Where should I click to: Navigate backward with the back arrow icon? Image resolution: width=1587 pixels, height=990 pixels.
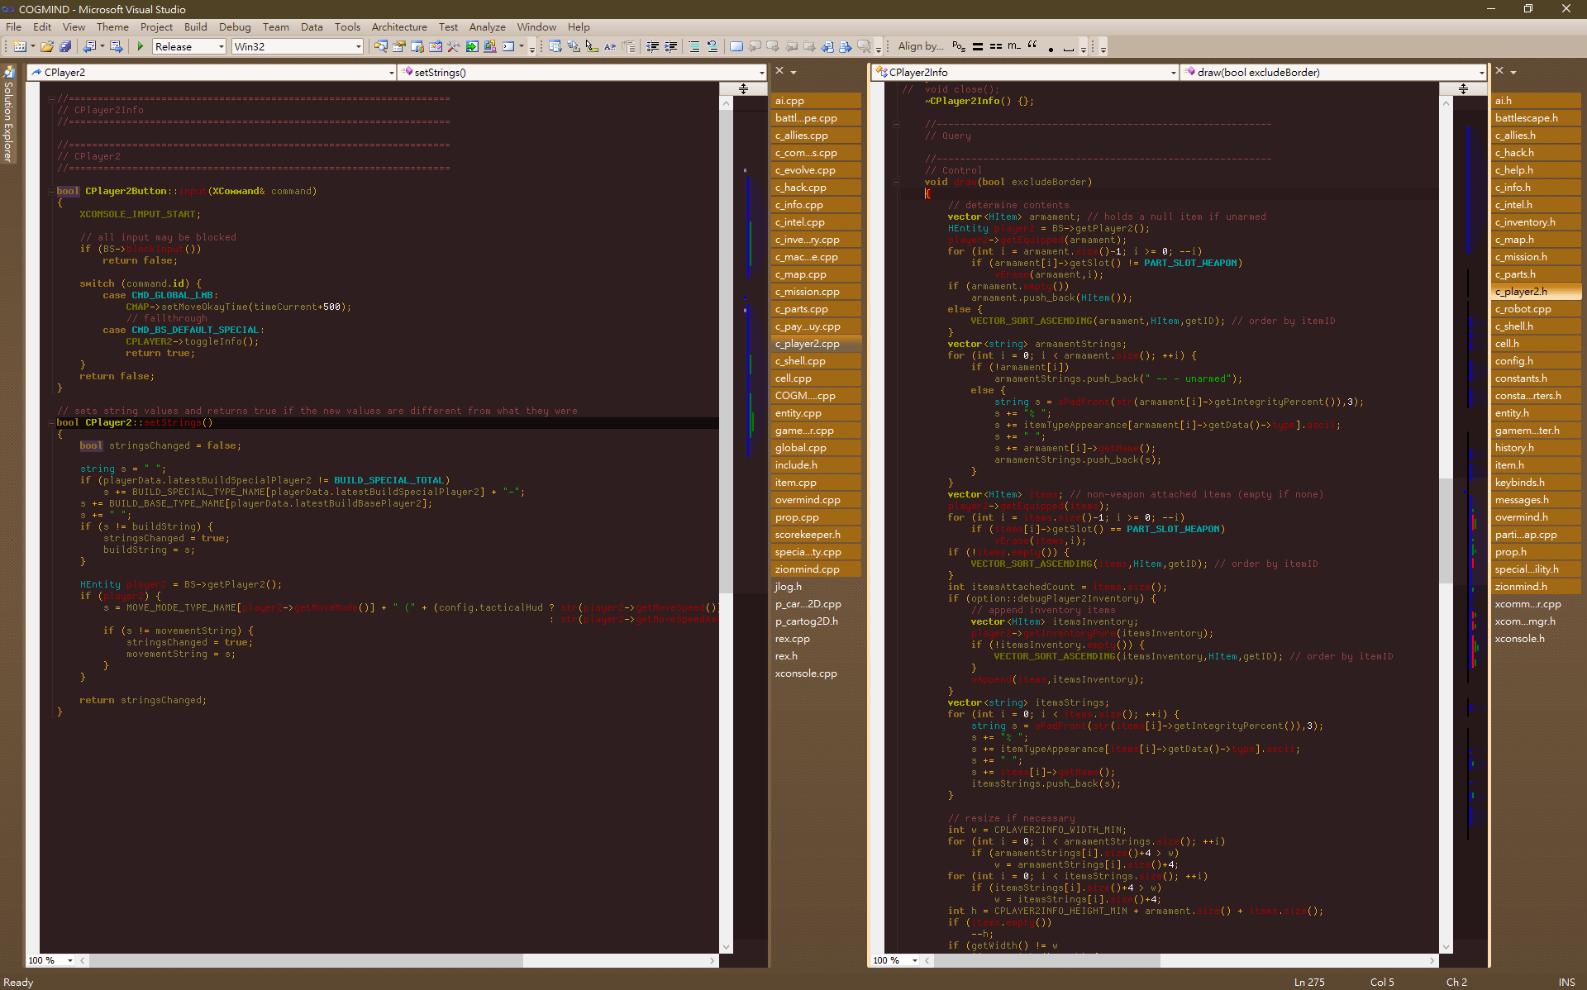(x=88, y=46)
